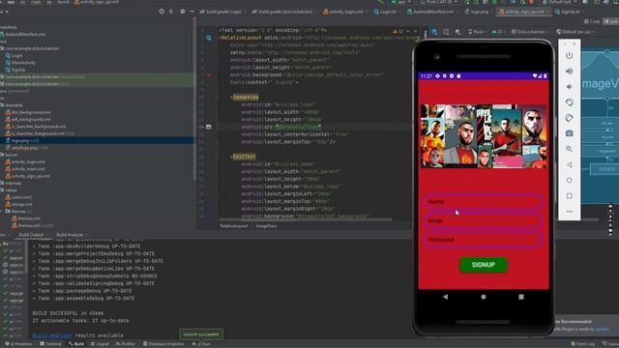The image size is (619, 348).
Task: Open the Problems tool window
Action: coord(18,344)
